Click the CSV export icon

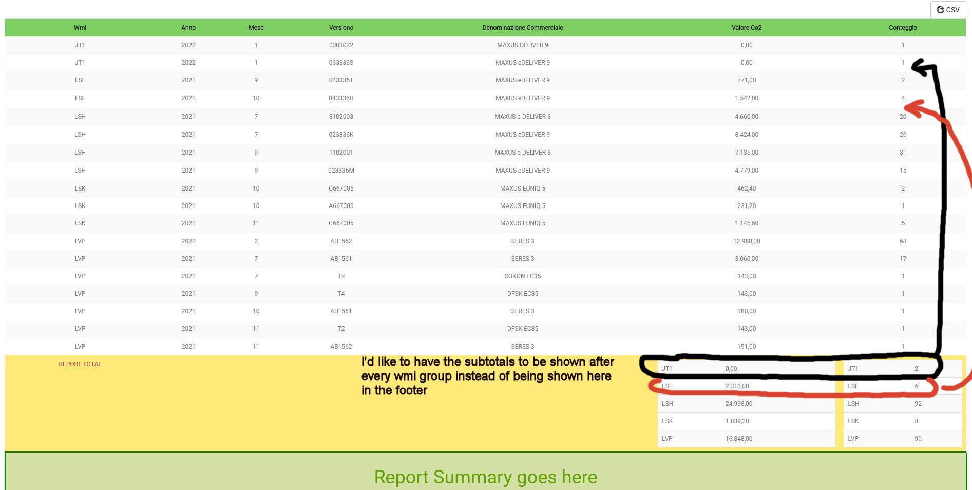(x=941, y=9)
